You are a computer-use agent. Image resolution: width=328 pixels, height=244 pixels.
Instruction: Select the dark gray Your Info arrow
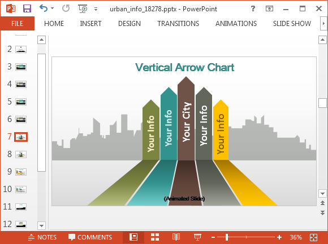pyautogui.click(x=204, y=124)
